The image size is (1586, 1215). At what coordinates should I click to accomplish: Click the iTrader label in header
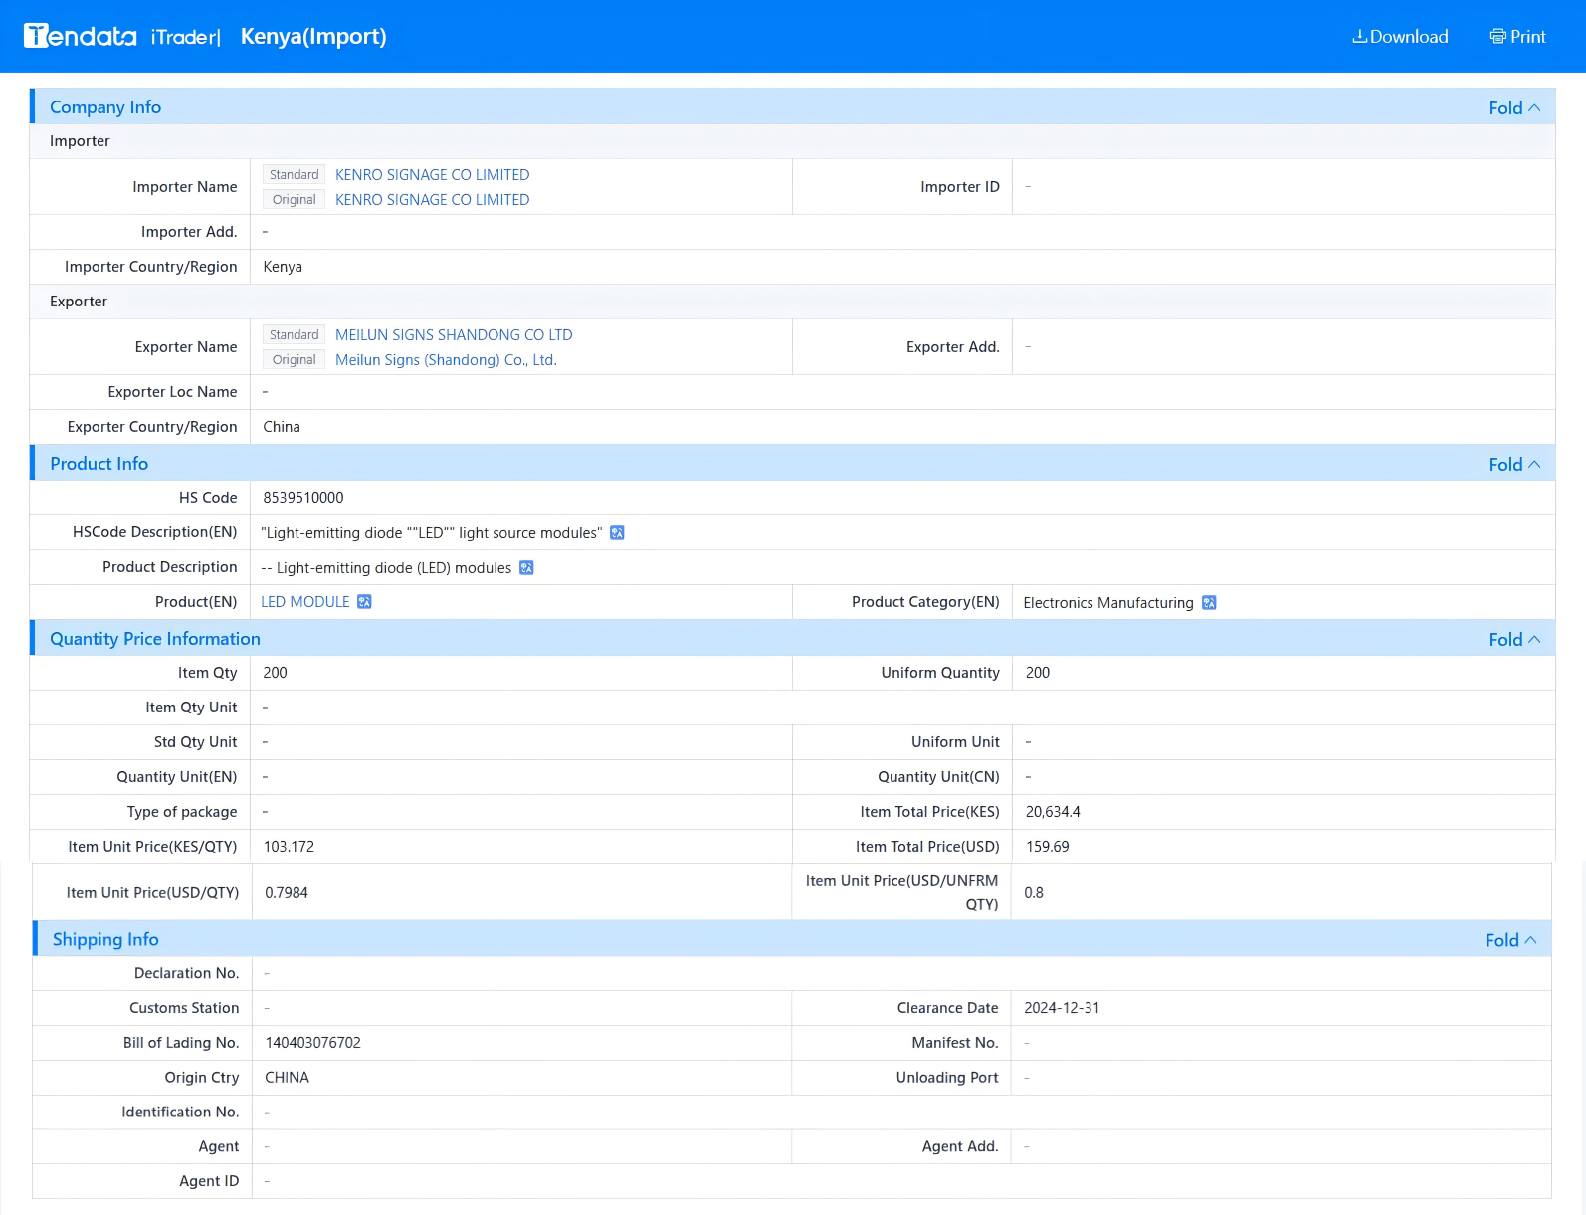185,37
